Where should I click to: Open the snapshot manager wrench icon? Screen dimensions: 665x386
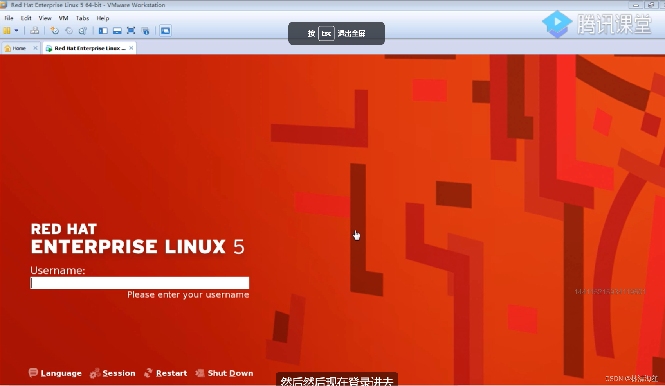tap(83, 31)
